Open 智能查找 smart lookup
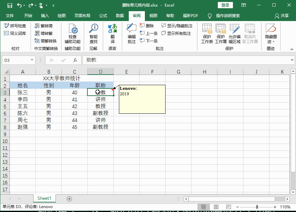 click(x=94, y=33)
